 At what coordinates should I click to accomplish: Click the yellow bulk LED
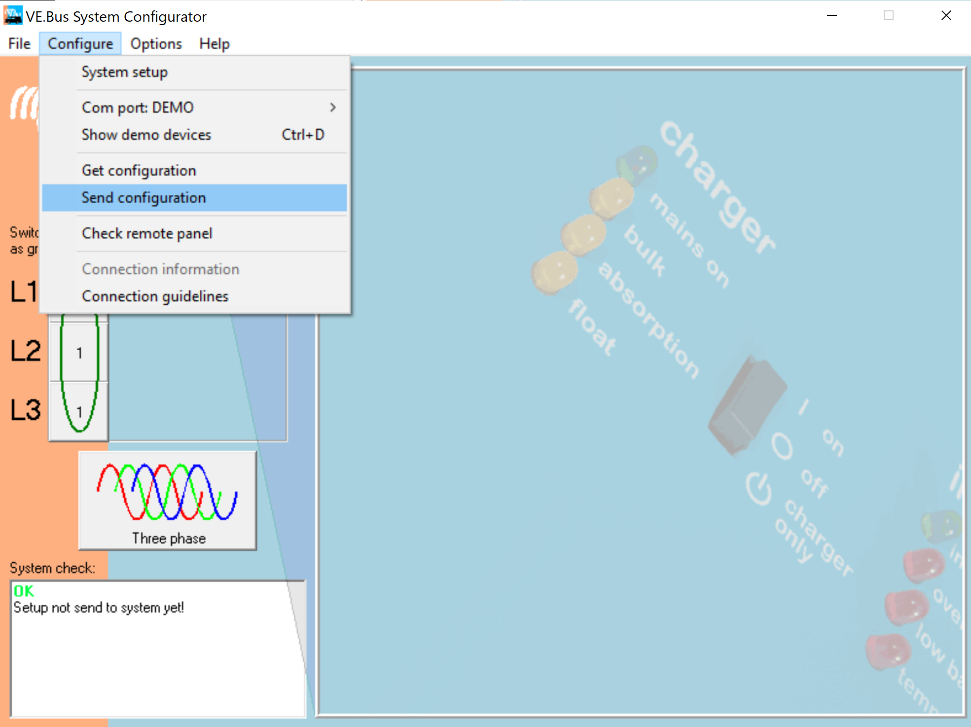(612, 197)
